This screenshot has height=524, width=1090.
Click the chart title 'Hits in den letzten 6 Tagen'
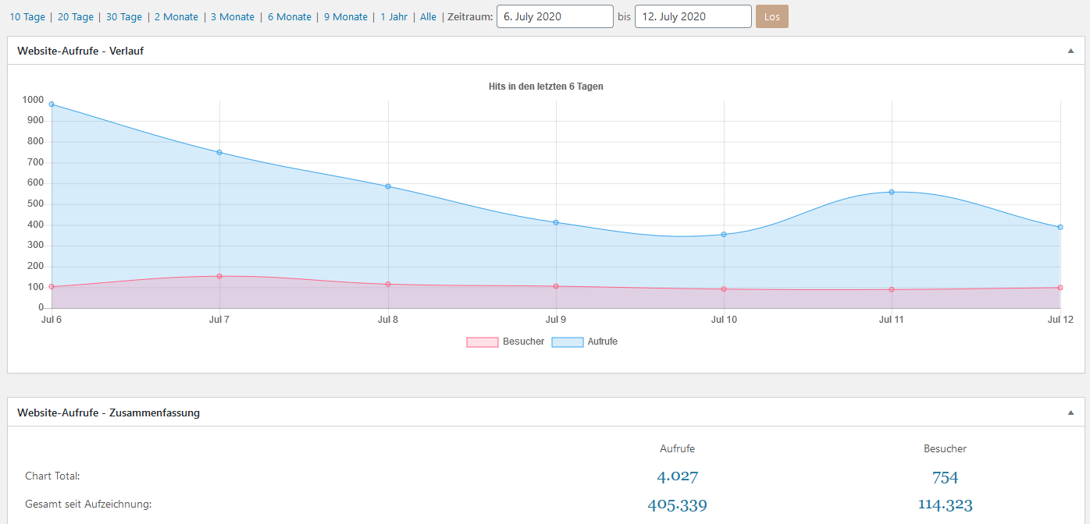(546, 87)
